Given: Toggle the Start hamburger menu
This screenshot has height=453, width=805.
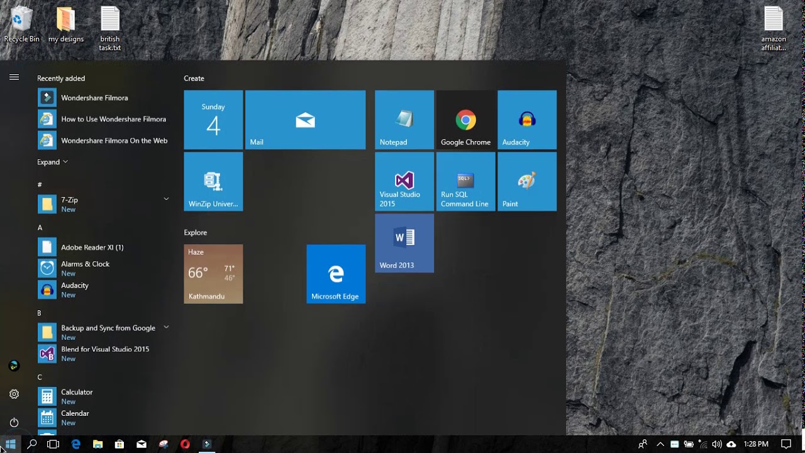Looking at the screenshot, I should [14, 77].
